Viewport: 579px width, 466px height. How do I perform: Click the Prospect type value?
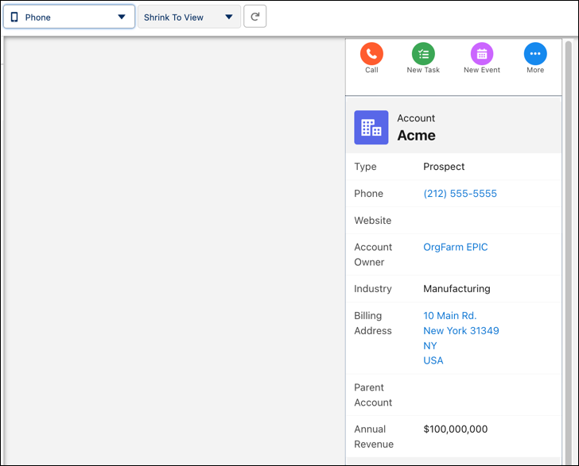(444, 167)
